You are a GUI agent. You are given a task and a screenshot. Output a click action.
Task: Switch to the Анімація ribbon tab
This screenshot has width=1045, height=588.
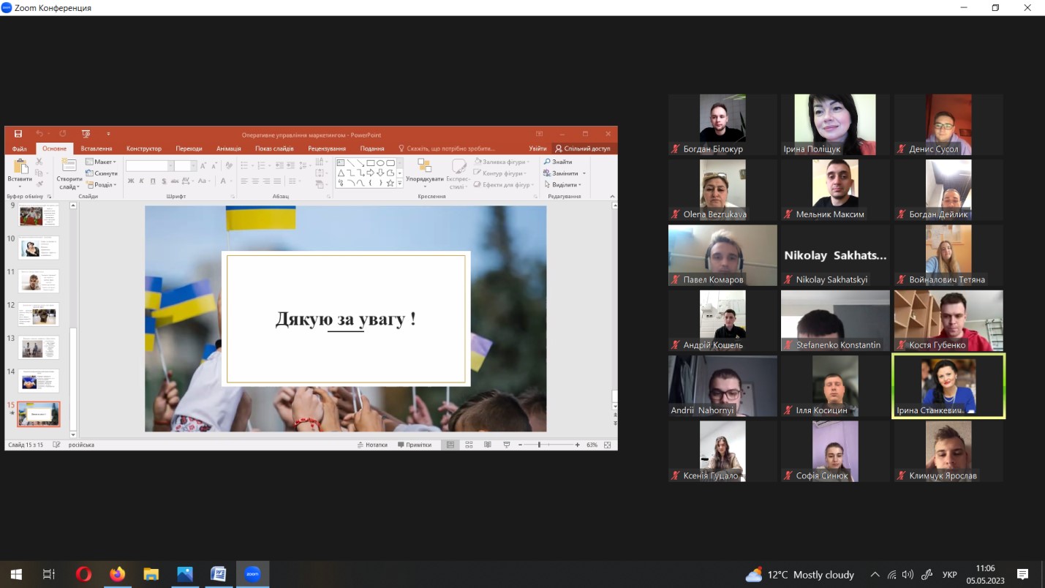coord(228,148)
